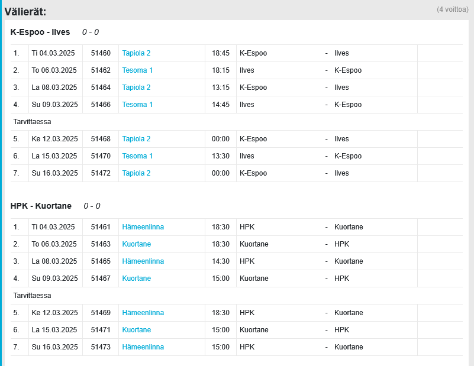Image resolution: width=474 pixels, height=366 pixels.
Task: Open Hämeenlinna venue for game 51461
Action: pos(143,227)
